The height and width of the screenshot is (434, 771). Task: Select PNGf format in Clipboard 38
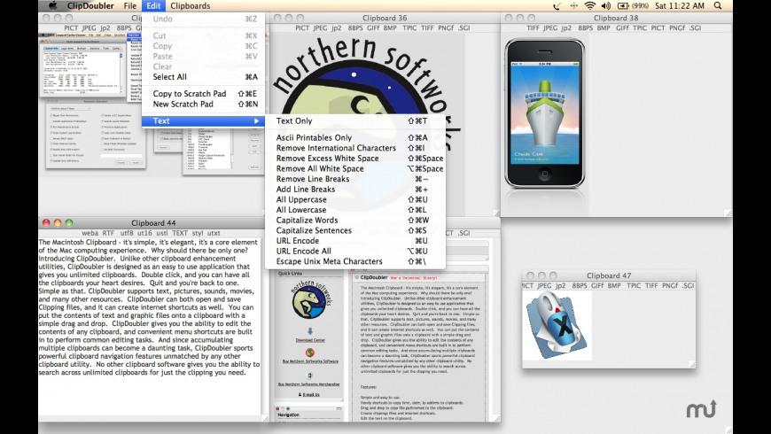[677, 28]
